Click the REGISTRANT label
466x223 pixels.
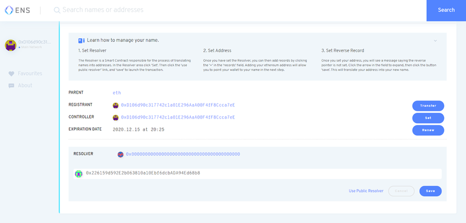tap(80, 105)
